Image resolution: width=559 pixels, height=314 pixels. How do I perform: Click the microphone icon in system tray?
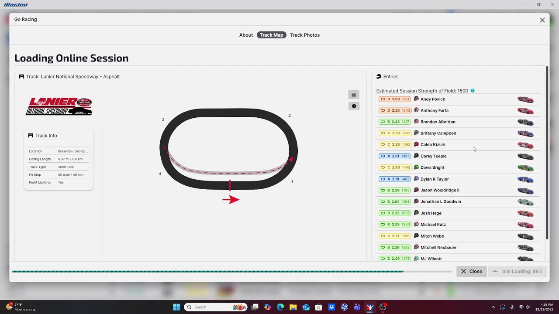511,307
